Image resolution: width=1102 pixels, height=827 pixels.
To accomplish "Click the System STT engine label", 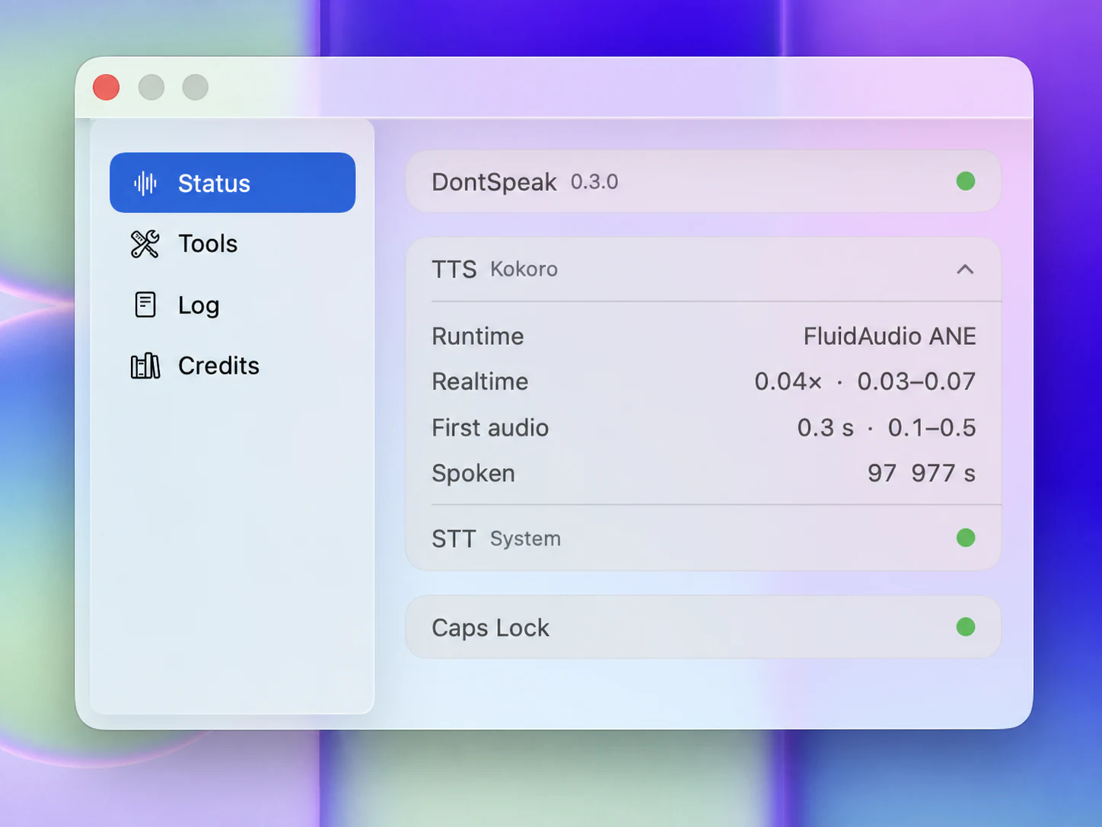I will point(525,538).
